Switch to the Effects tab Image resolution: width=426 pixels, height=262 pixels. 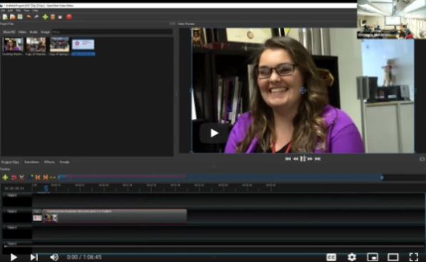(49, 162)
